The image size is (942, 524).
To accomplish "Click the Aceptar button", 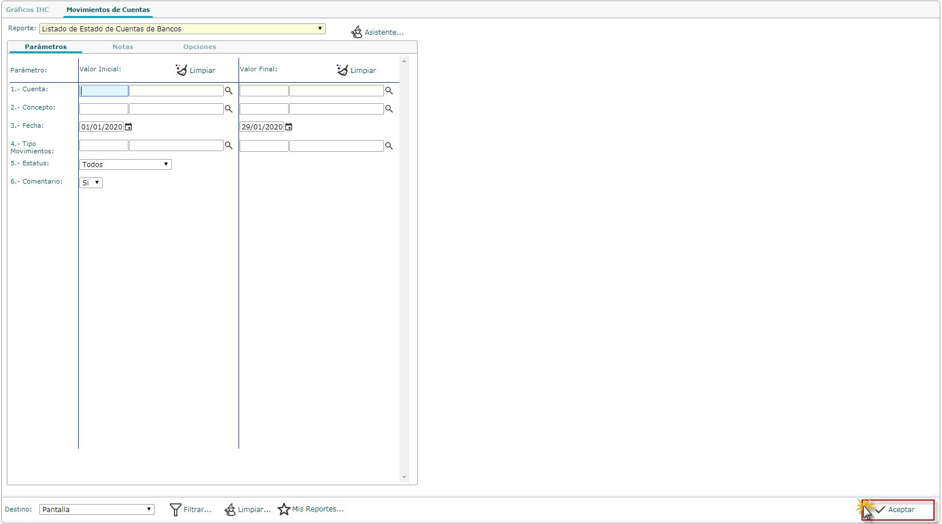I will (898, 510).
